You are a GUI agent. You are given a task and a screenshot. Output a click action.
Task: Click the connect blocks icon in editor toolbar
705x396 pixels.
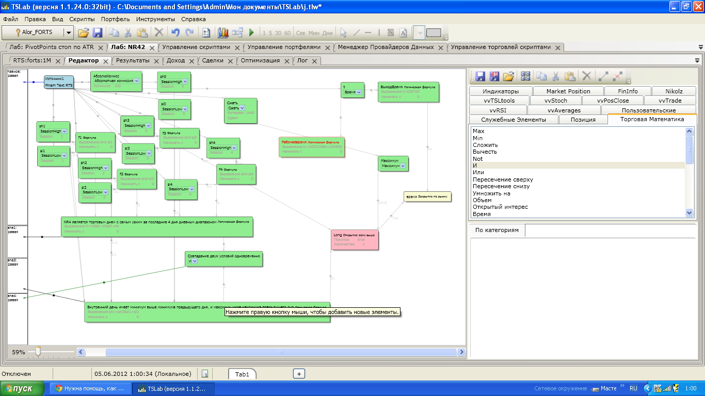coord(603,76)
